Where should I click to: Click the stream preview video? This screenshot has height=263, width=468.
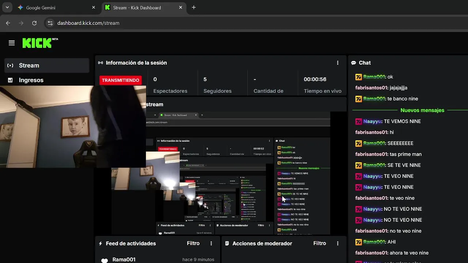pos(220,173)
